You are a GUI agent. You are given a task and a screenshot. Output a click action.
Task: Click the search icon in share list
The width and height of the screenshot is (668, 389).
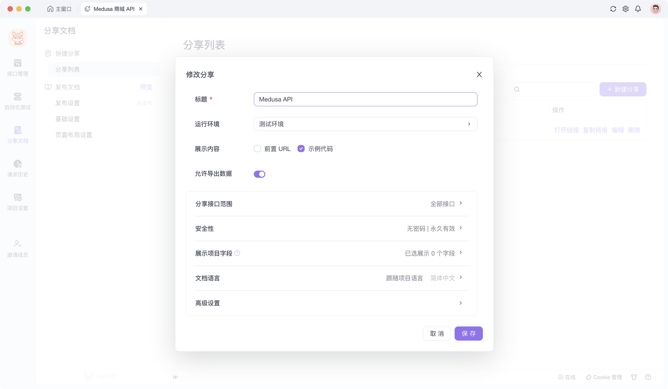pyautogui.click(x=517, y=89)
